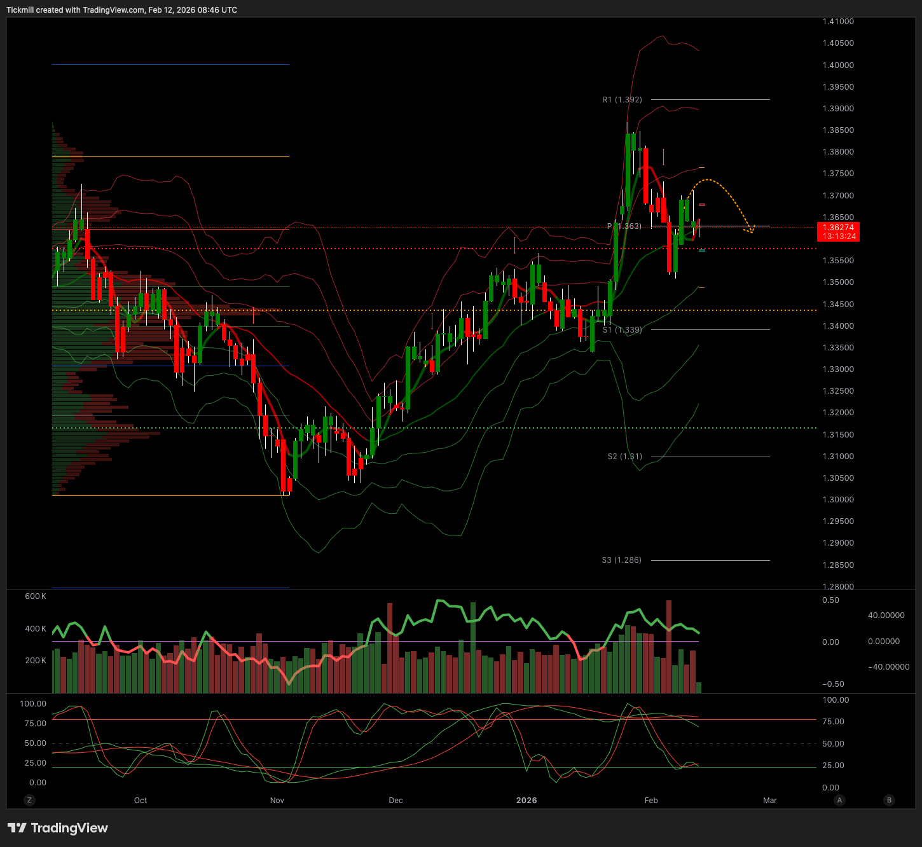Screen dimensions: 922x847
Task: Click the Z timezone button on time axis
Action: coord(29,800)
